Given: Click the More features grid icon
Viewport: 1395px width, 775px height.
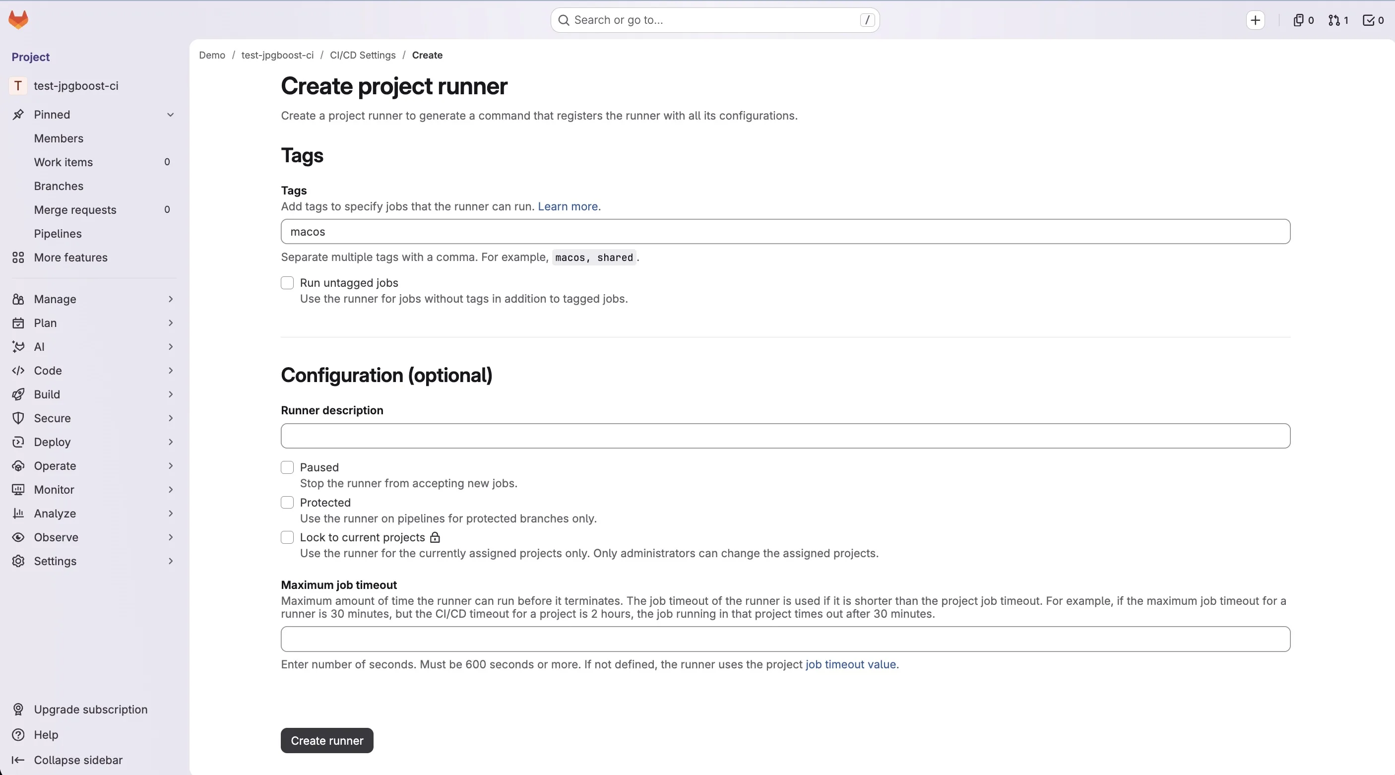Looking at the screenshot, I should (x=18, y=257).
